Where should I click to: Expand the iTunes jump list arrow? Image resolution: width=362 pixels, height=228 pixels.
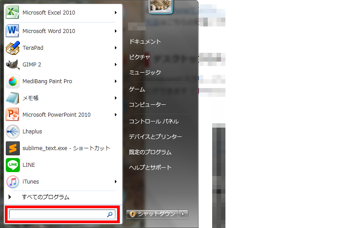click(x=116, y=182)
